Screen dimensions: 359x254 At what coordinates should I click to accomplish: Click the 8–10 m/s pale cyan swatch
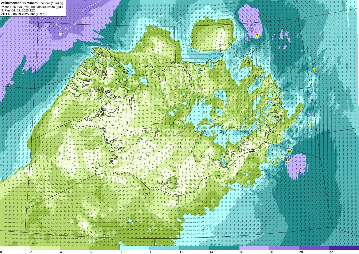(x=135, y=248)
